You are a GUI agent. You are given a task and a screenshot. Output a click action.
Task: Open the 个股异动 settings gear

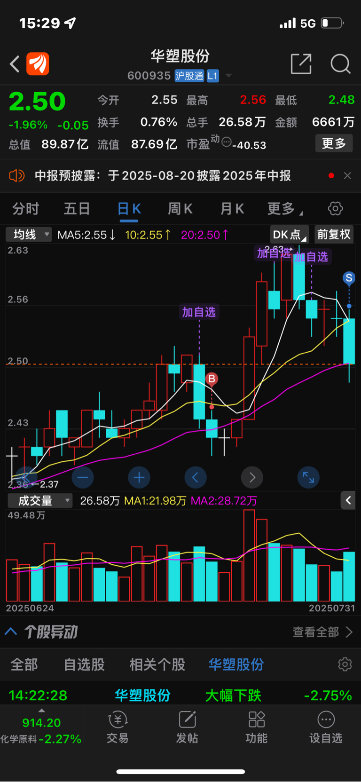(x=345, y=664)
